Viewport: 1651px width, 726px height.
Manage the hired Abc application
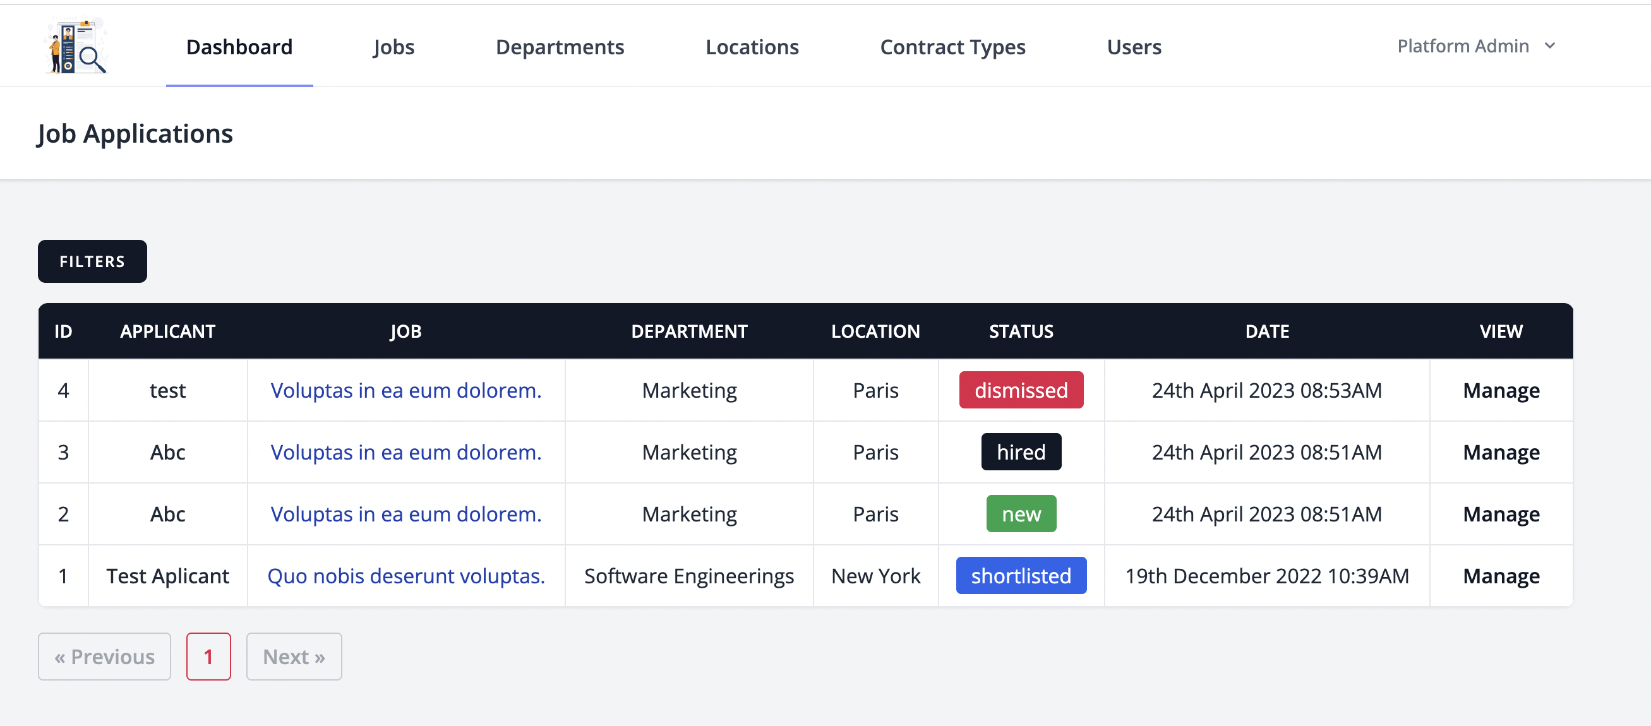click(1501, 453)
